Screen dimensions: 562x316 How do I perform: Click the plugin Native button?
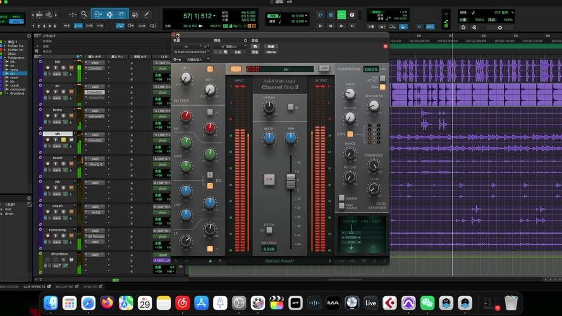[271, 52]
